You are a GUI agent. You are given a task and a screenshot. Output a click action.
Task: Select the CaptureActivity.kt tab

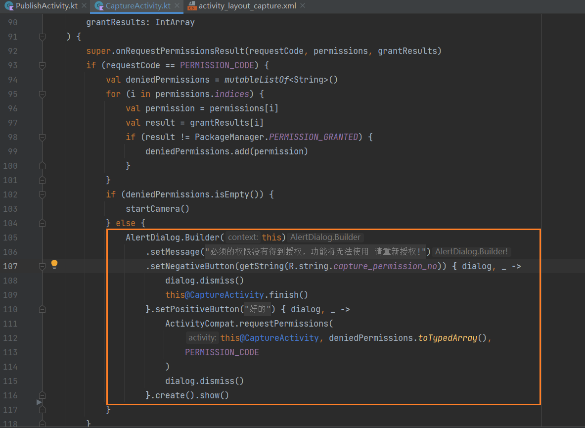(137, 6)
